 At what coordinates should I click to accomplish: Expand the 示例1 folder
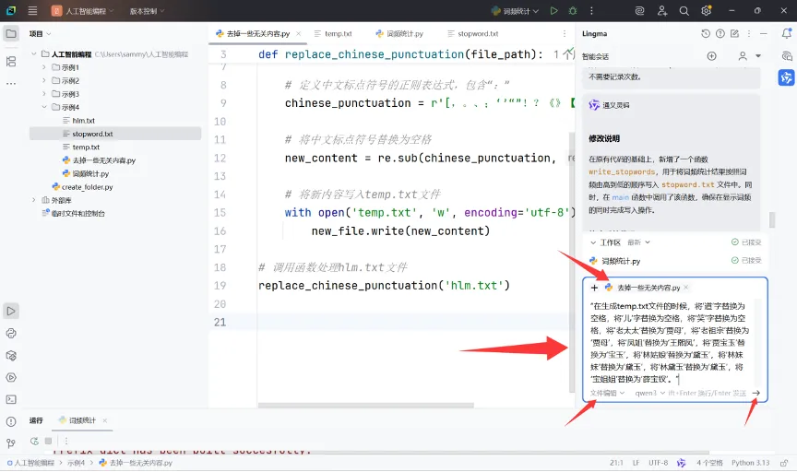tap(43, 67)
